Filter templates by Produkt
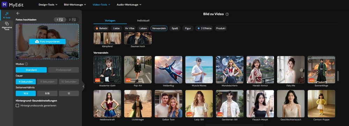349x126 pixels. [x=221, y=28]
